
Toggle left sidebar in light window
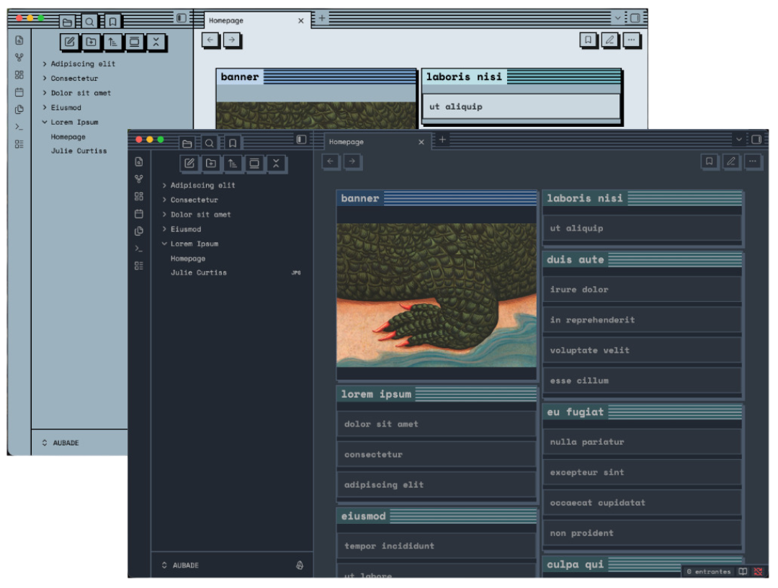click(x=181, y=18)
